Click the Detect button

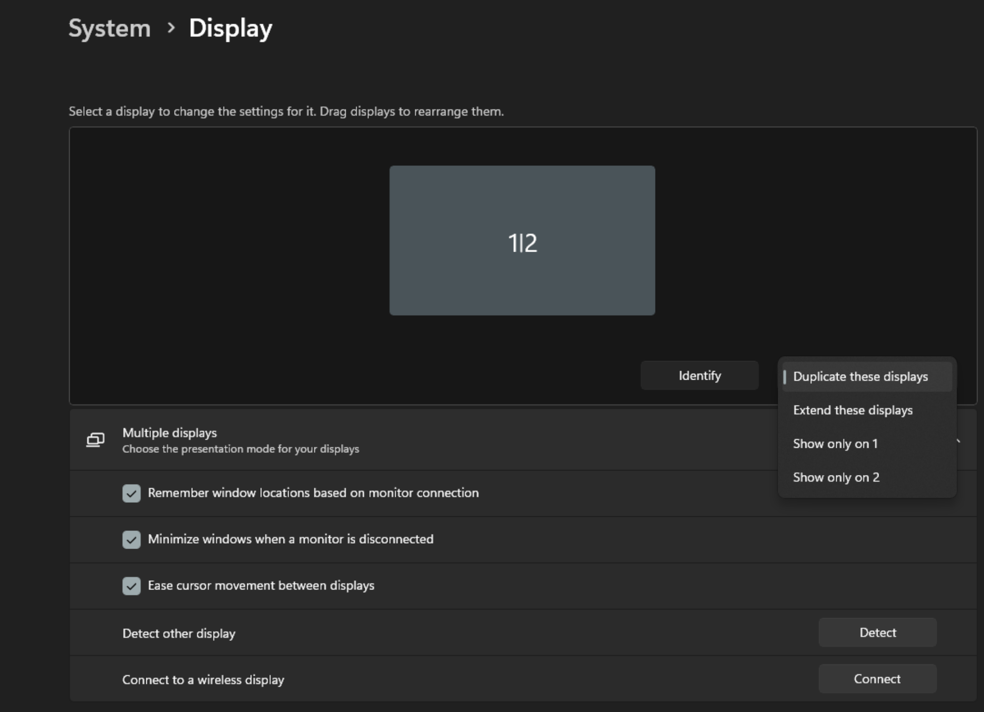[x=877, y=632]
